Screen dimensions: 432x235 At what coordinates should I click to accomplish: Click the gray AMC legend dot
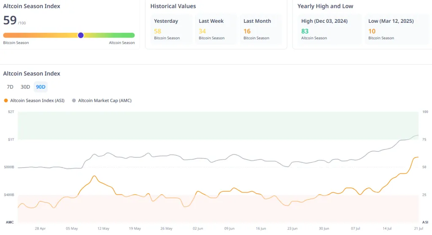[74, 100]
